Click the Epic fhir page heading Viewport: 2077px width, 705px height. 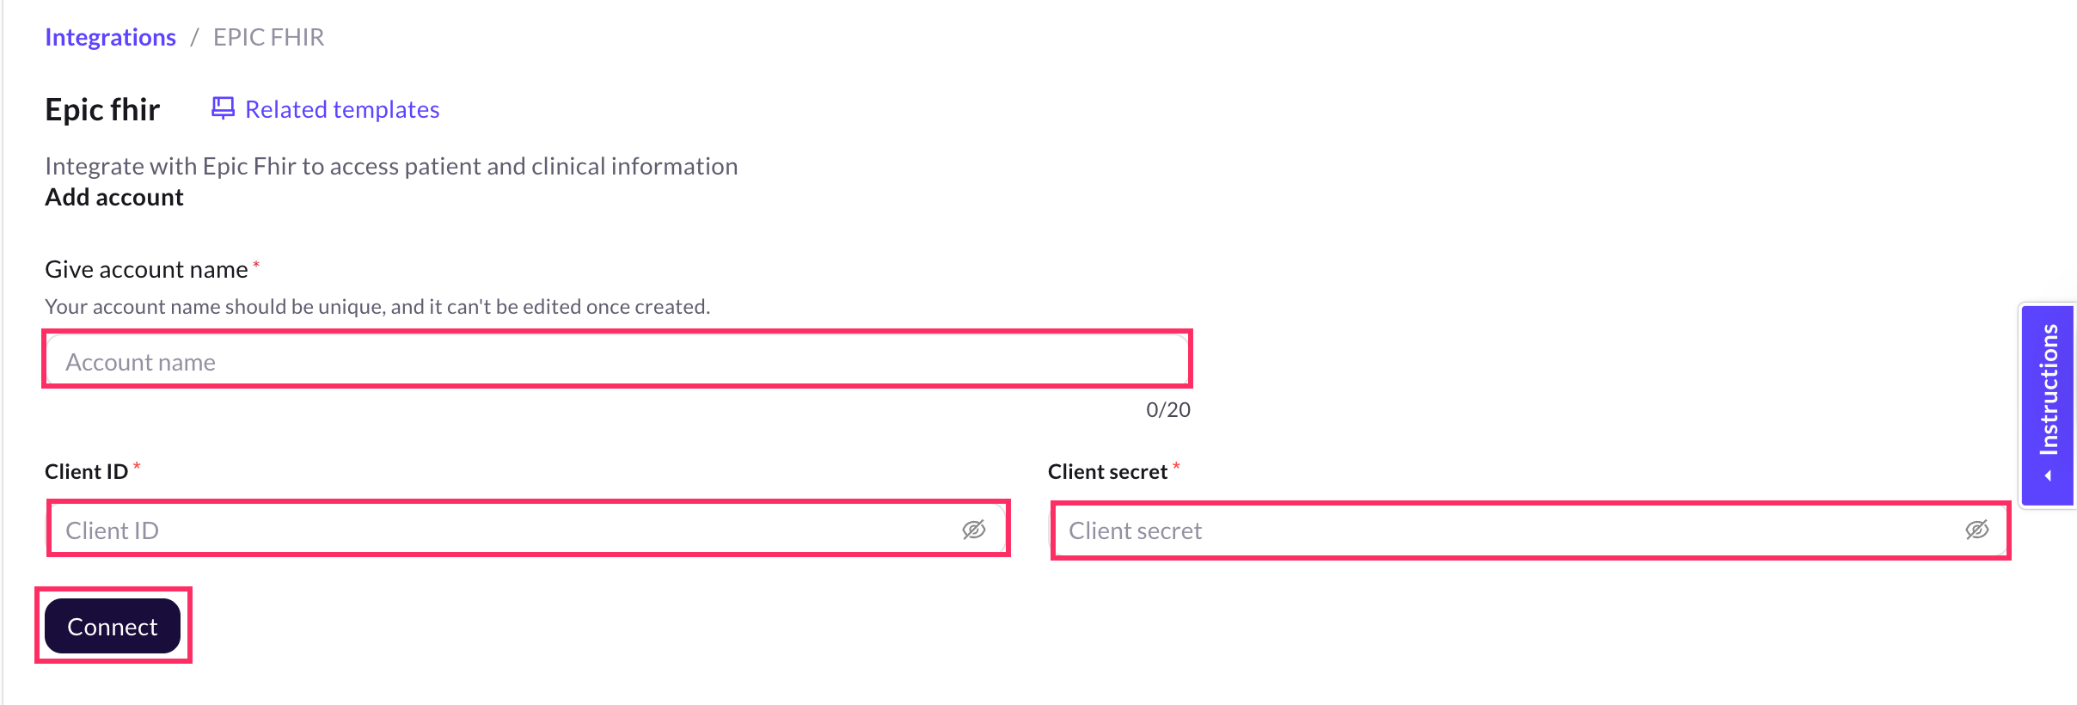tap(102, 110)
